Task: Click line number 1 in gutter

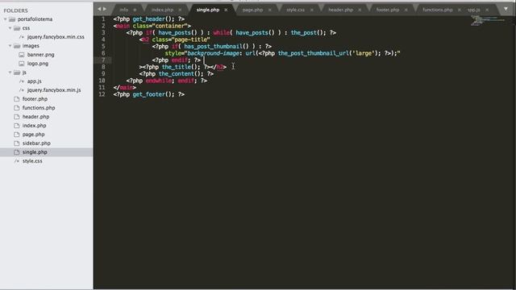Action: tap(103, 19)
